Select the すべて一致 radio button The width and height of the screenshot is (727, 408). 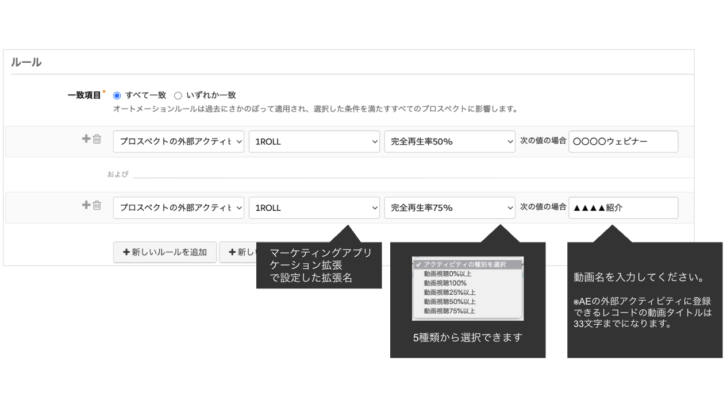(x=118, y=95)
